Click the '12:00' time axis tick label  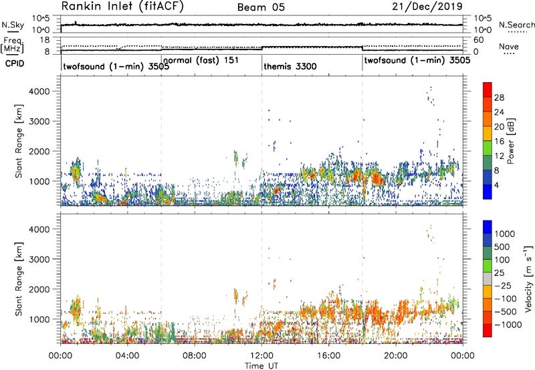coord(261,356)
